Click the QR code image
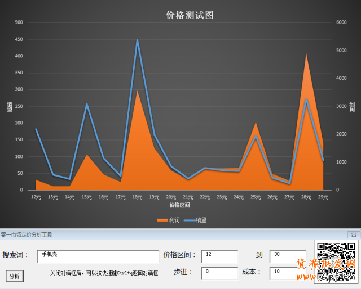361x289 pixels. coord(336,261)
